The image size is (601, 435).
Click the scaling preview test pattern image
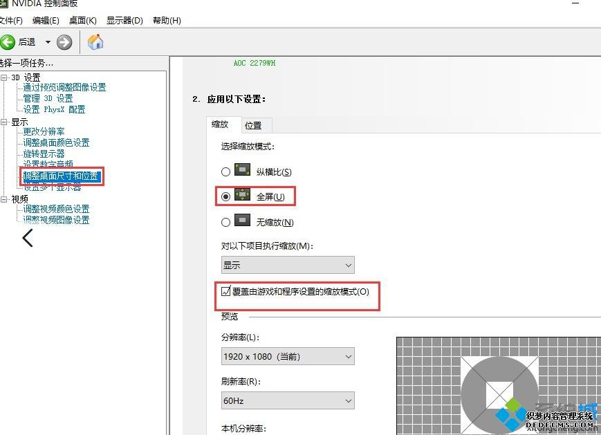pyautogui.click(x=498, y=386)
